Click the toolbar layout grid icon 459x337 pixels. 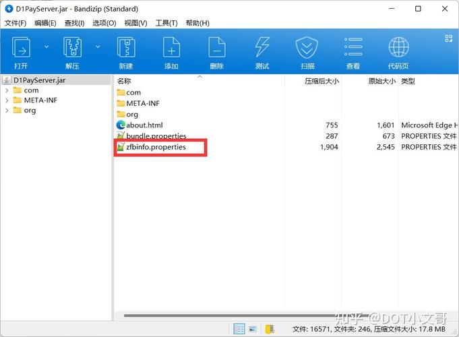[448, 38]
